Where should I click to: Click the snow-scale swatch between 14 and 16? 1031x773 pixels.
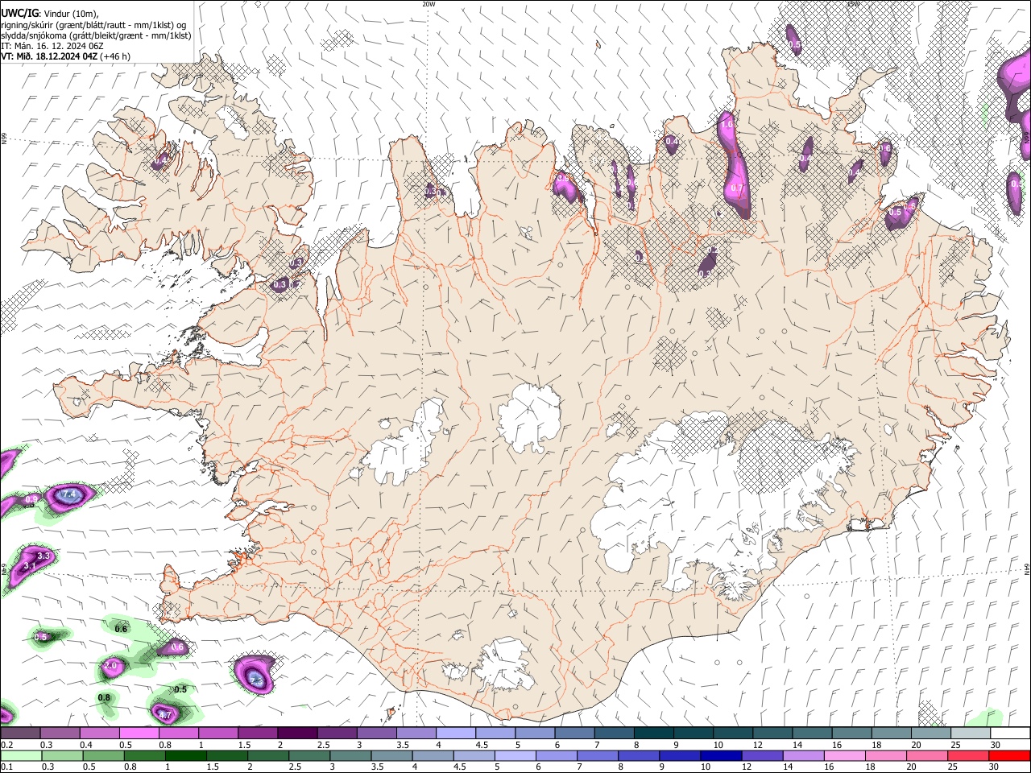[813, 733]
